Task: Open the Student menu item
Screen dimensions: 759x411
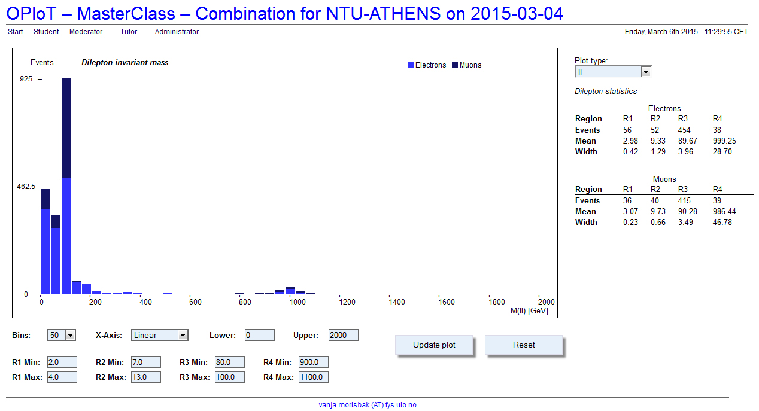Action: coord(46,32)
